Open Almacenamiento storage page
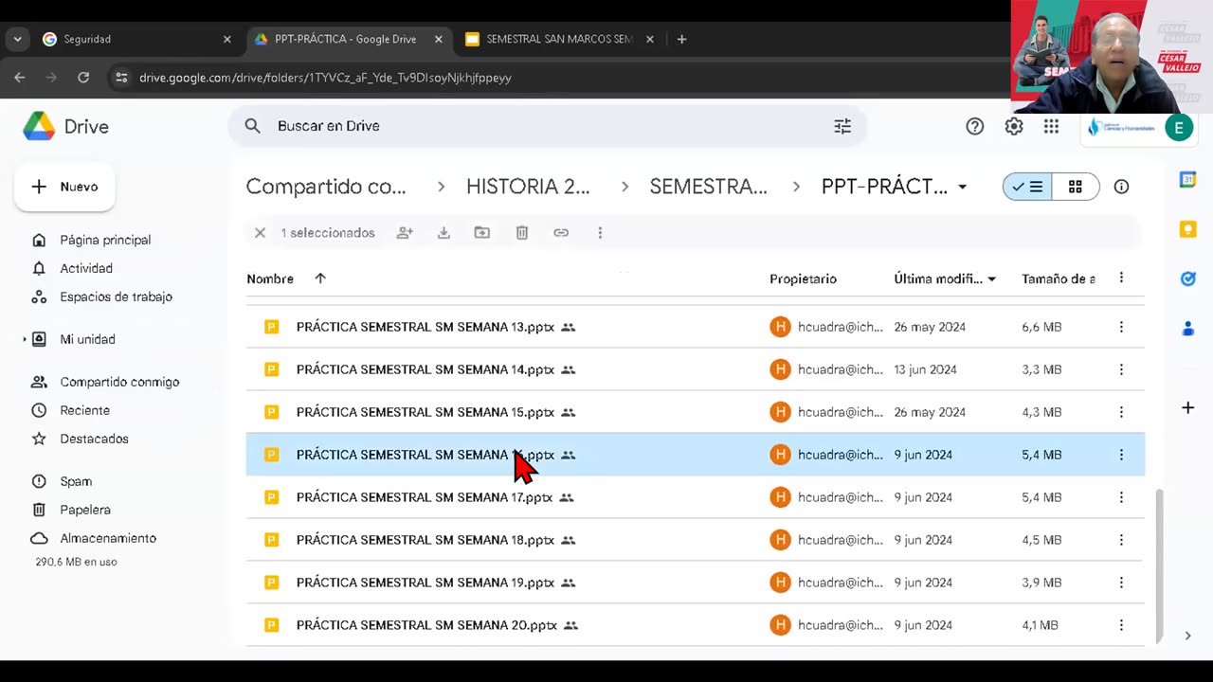1213x682 pixels. [108, 538]
